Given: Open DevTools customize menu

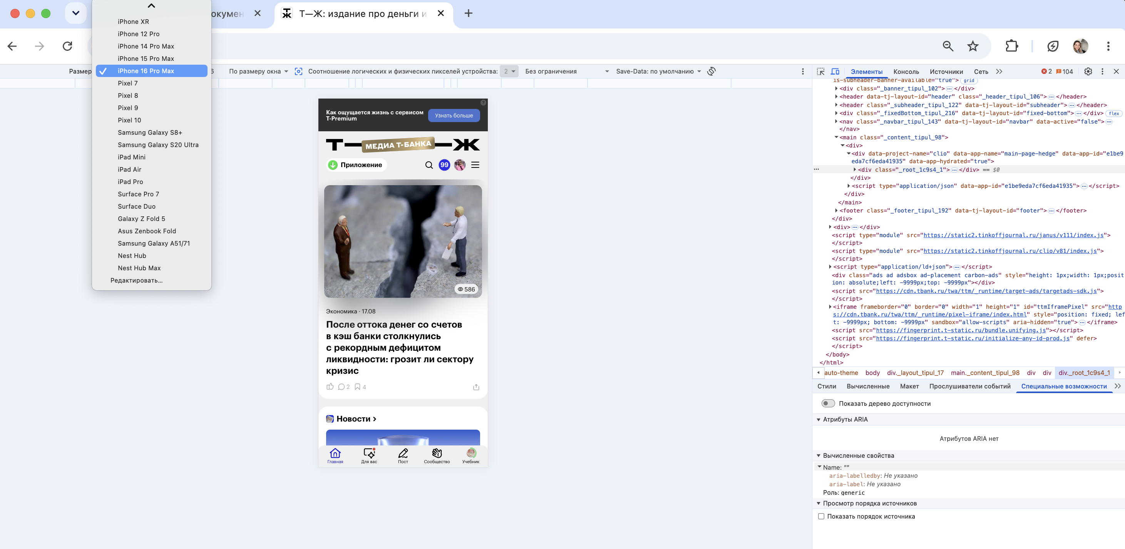Looking at the screenshot, I should point(1102,71).
